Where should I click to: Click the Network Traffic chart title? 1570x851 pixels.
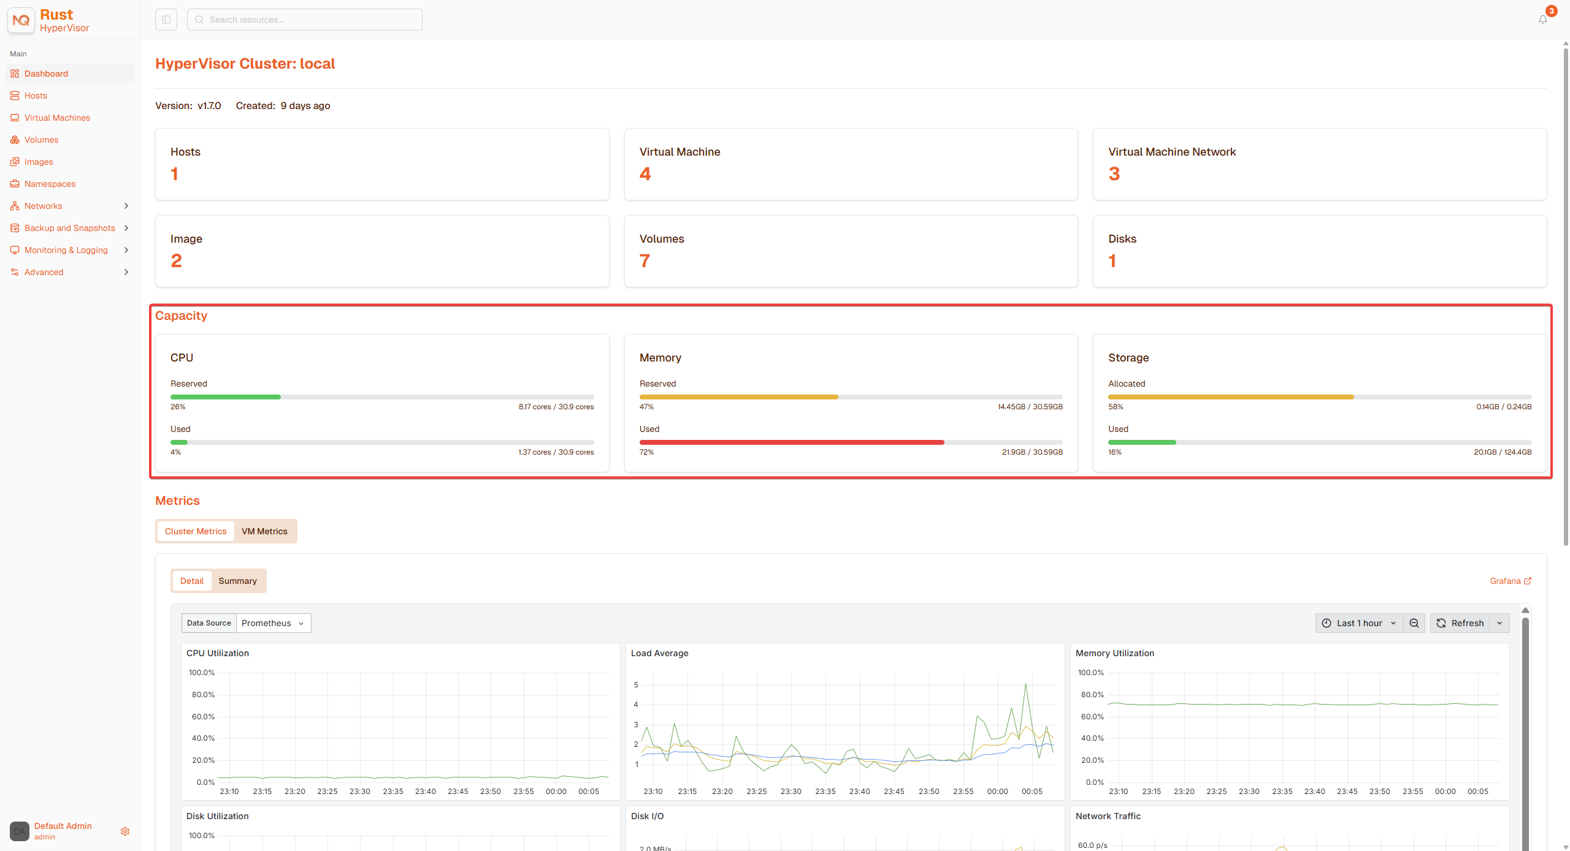click(x=1108, y=816)
